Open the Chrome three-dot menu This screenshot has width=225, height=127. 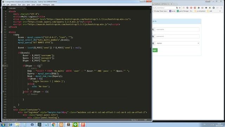click(x=221, y=8)
